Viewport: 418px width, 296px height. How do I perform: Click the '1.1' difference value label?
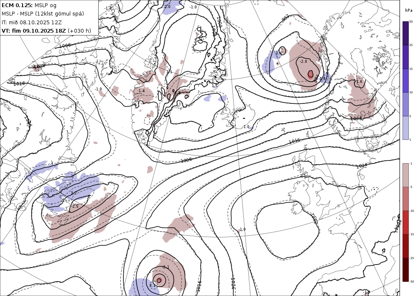click(169, 72)
